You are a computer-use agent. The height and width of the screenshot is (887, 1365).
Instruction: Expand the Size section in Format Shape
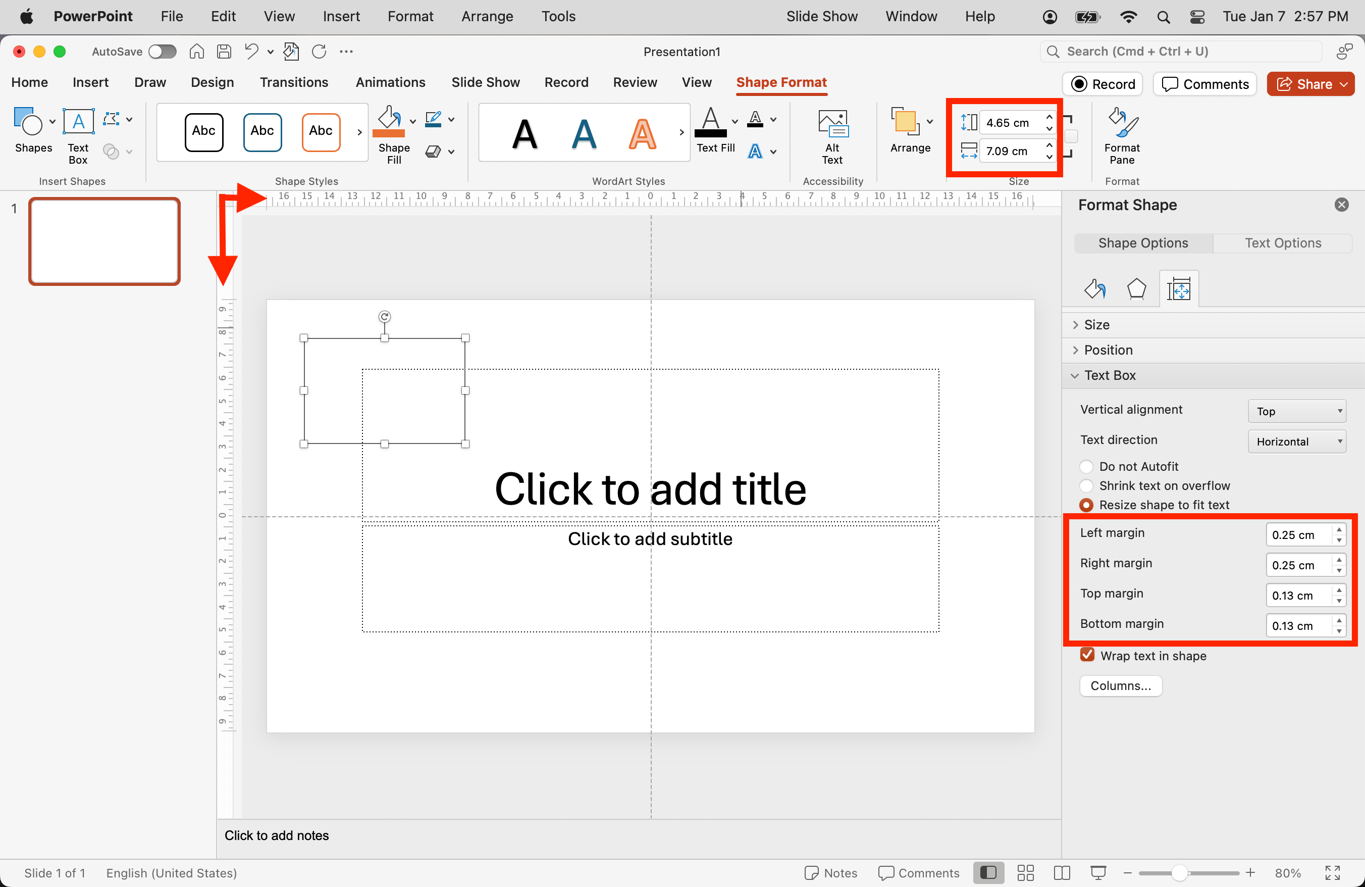point(1213,325)
